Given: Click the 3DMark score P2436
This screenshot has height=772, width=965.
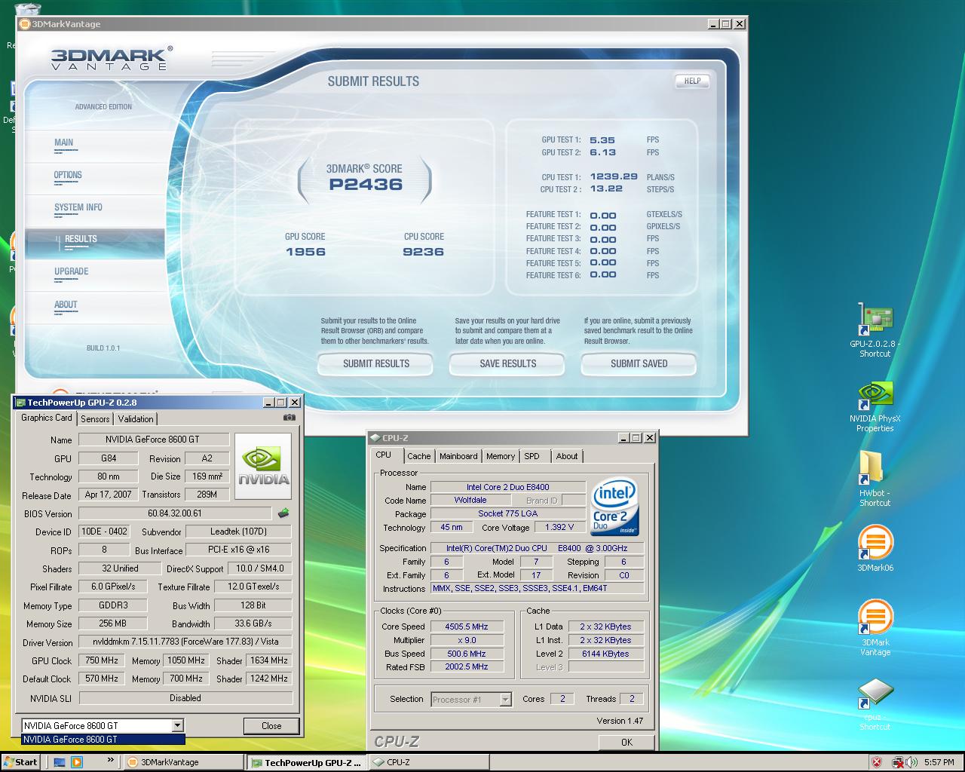Looking at the screenshot, I should [366, 185].
